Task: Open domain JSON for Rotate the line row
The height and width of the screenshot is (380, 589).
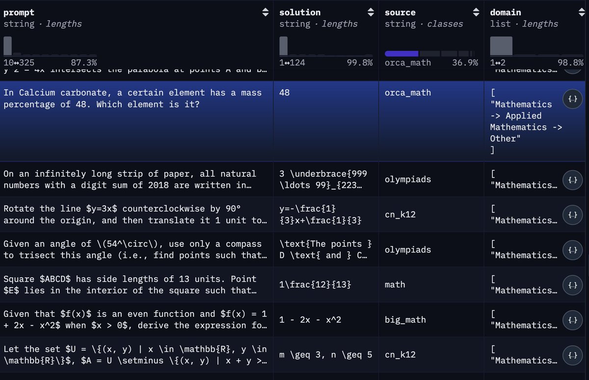Action: click(x=572, y=215)
